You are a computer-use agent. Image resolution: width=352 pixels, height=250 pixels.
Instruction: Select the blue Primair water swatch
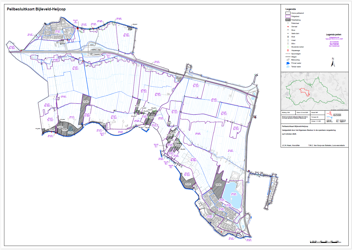288,63
